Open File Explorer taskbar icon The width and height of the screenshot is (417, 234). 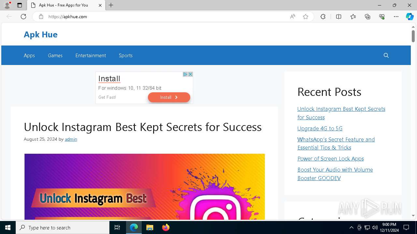tap(150, 227)
